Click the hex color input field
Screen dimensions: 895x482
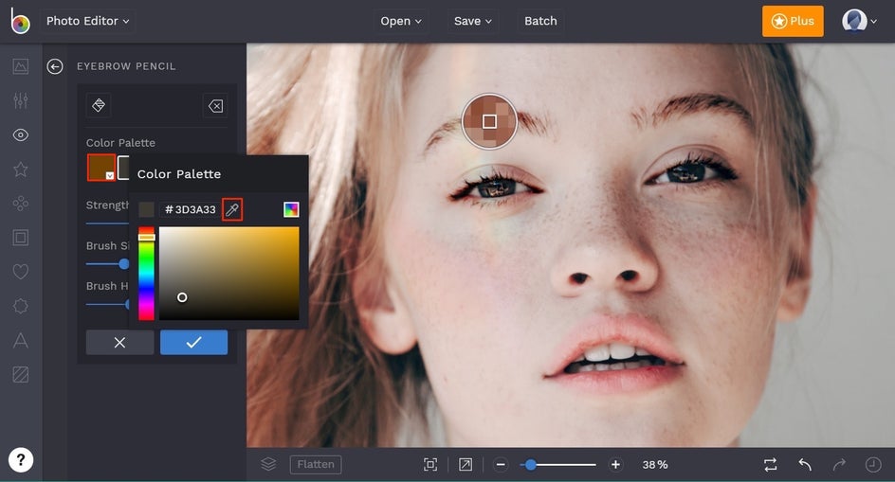point(190,209)
